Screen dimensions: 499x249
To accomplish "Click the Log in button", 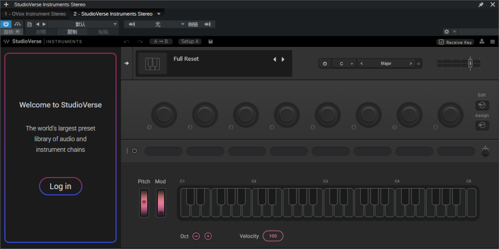I will point(60,186).
